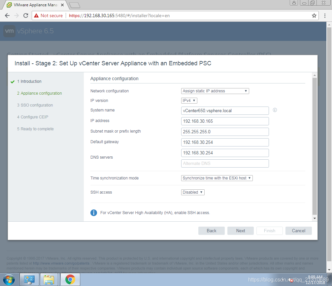This screenshot has height=286, width=332.
Task: Click the Network configuration label
Action: pyautogui.click(x=110, y=91)
